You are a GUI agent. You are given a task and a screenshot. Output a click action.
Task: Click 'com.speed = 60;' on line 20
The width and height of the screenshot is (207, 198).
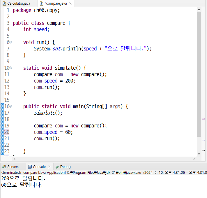(x=53, y=132)
